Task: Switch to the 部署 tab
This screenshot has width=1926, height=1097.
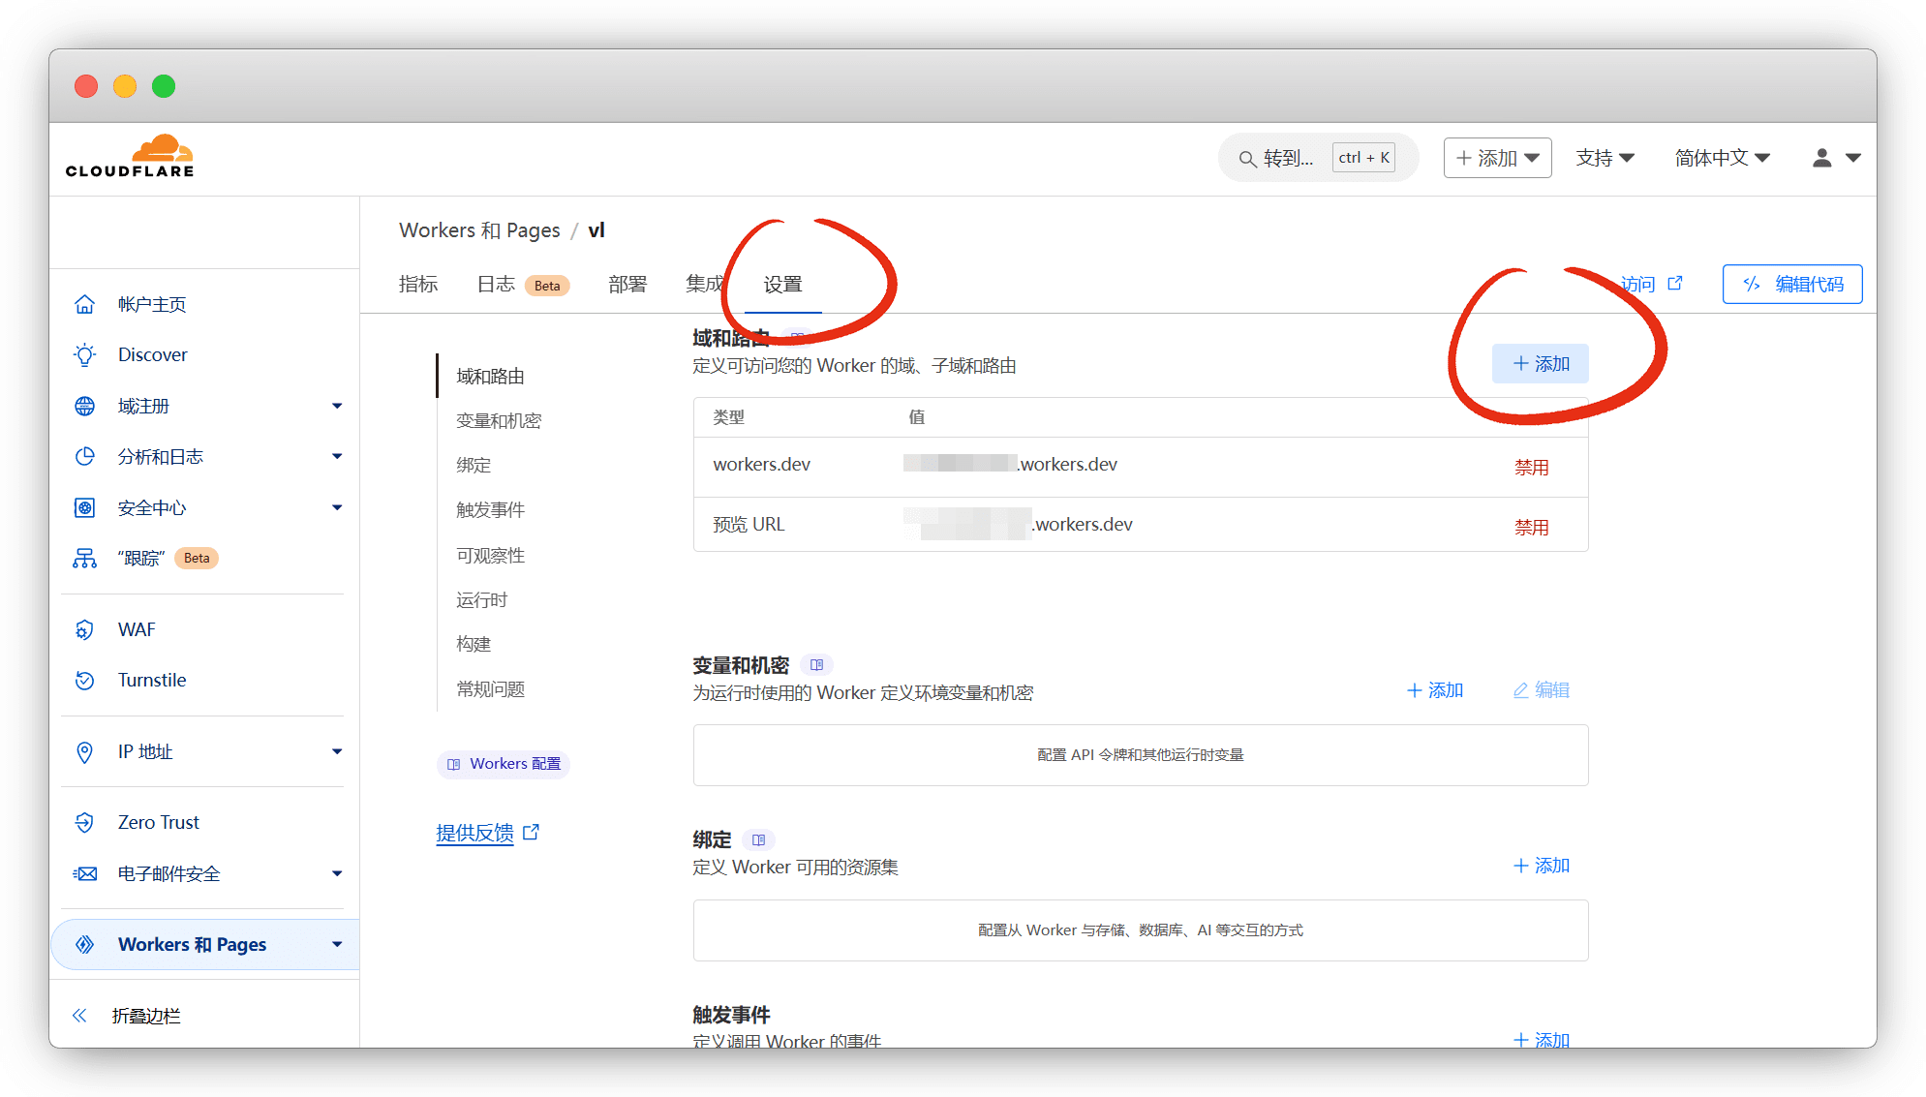Action: [x=627, y=284]
